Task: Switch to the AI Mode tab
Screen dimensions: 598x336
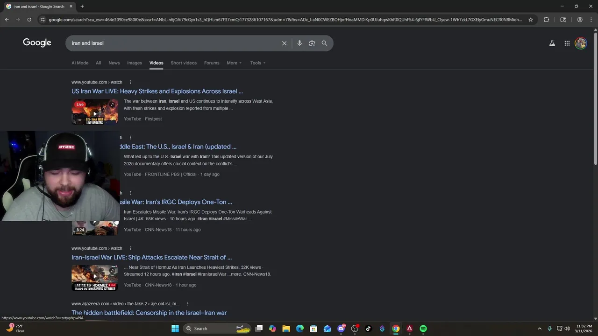Action: 80,63
